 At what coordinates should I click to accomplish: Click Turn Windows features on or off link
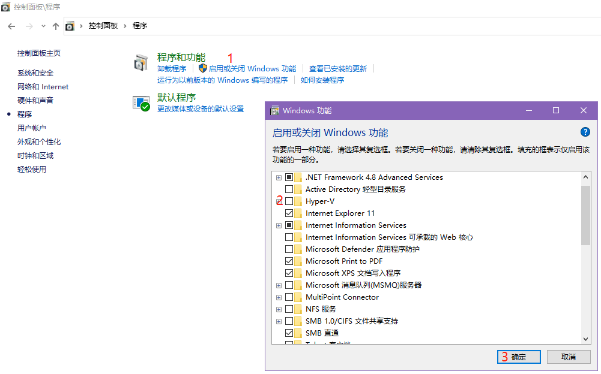click(x=252, y=69)
